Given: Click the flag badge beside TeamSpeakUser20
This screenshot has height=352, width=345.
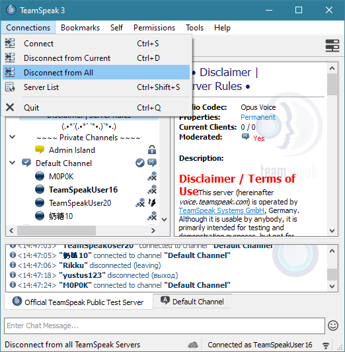Looking at the screenshot, I should [152, 202].
